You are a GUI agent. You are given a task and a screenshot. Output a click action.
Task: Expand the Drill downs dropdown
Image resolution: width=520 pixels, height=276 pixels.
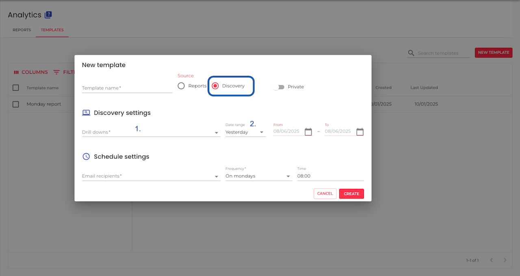click(x=151, y=132)
